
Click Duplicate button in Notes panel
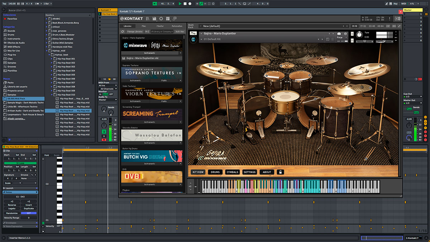click(29, 208)
